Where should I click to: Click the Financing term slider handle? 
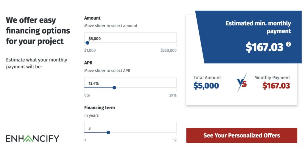pos(108,132)
